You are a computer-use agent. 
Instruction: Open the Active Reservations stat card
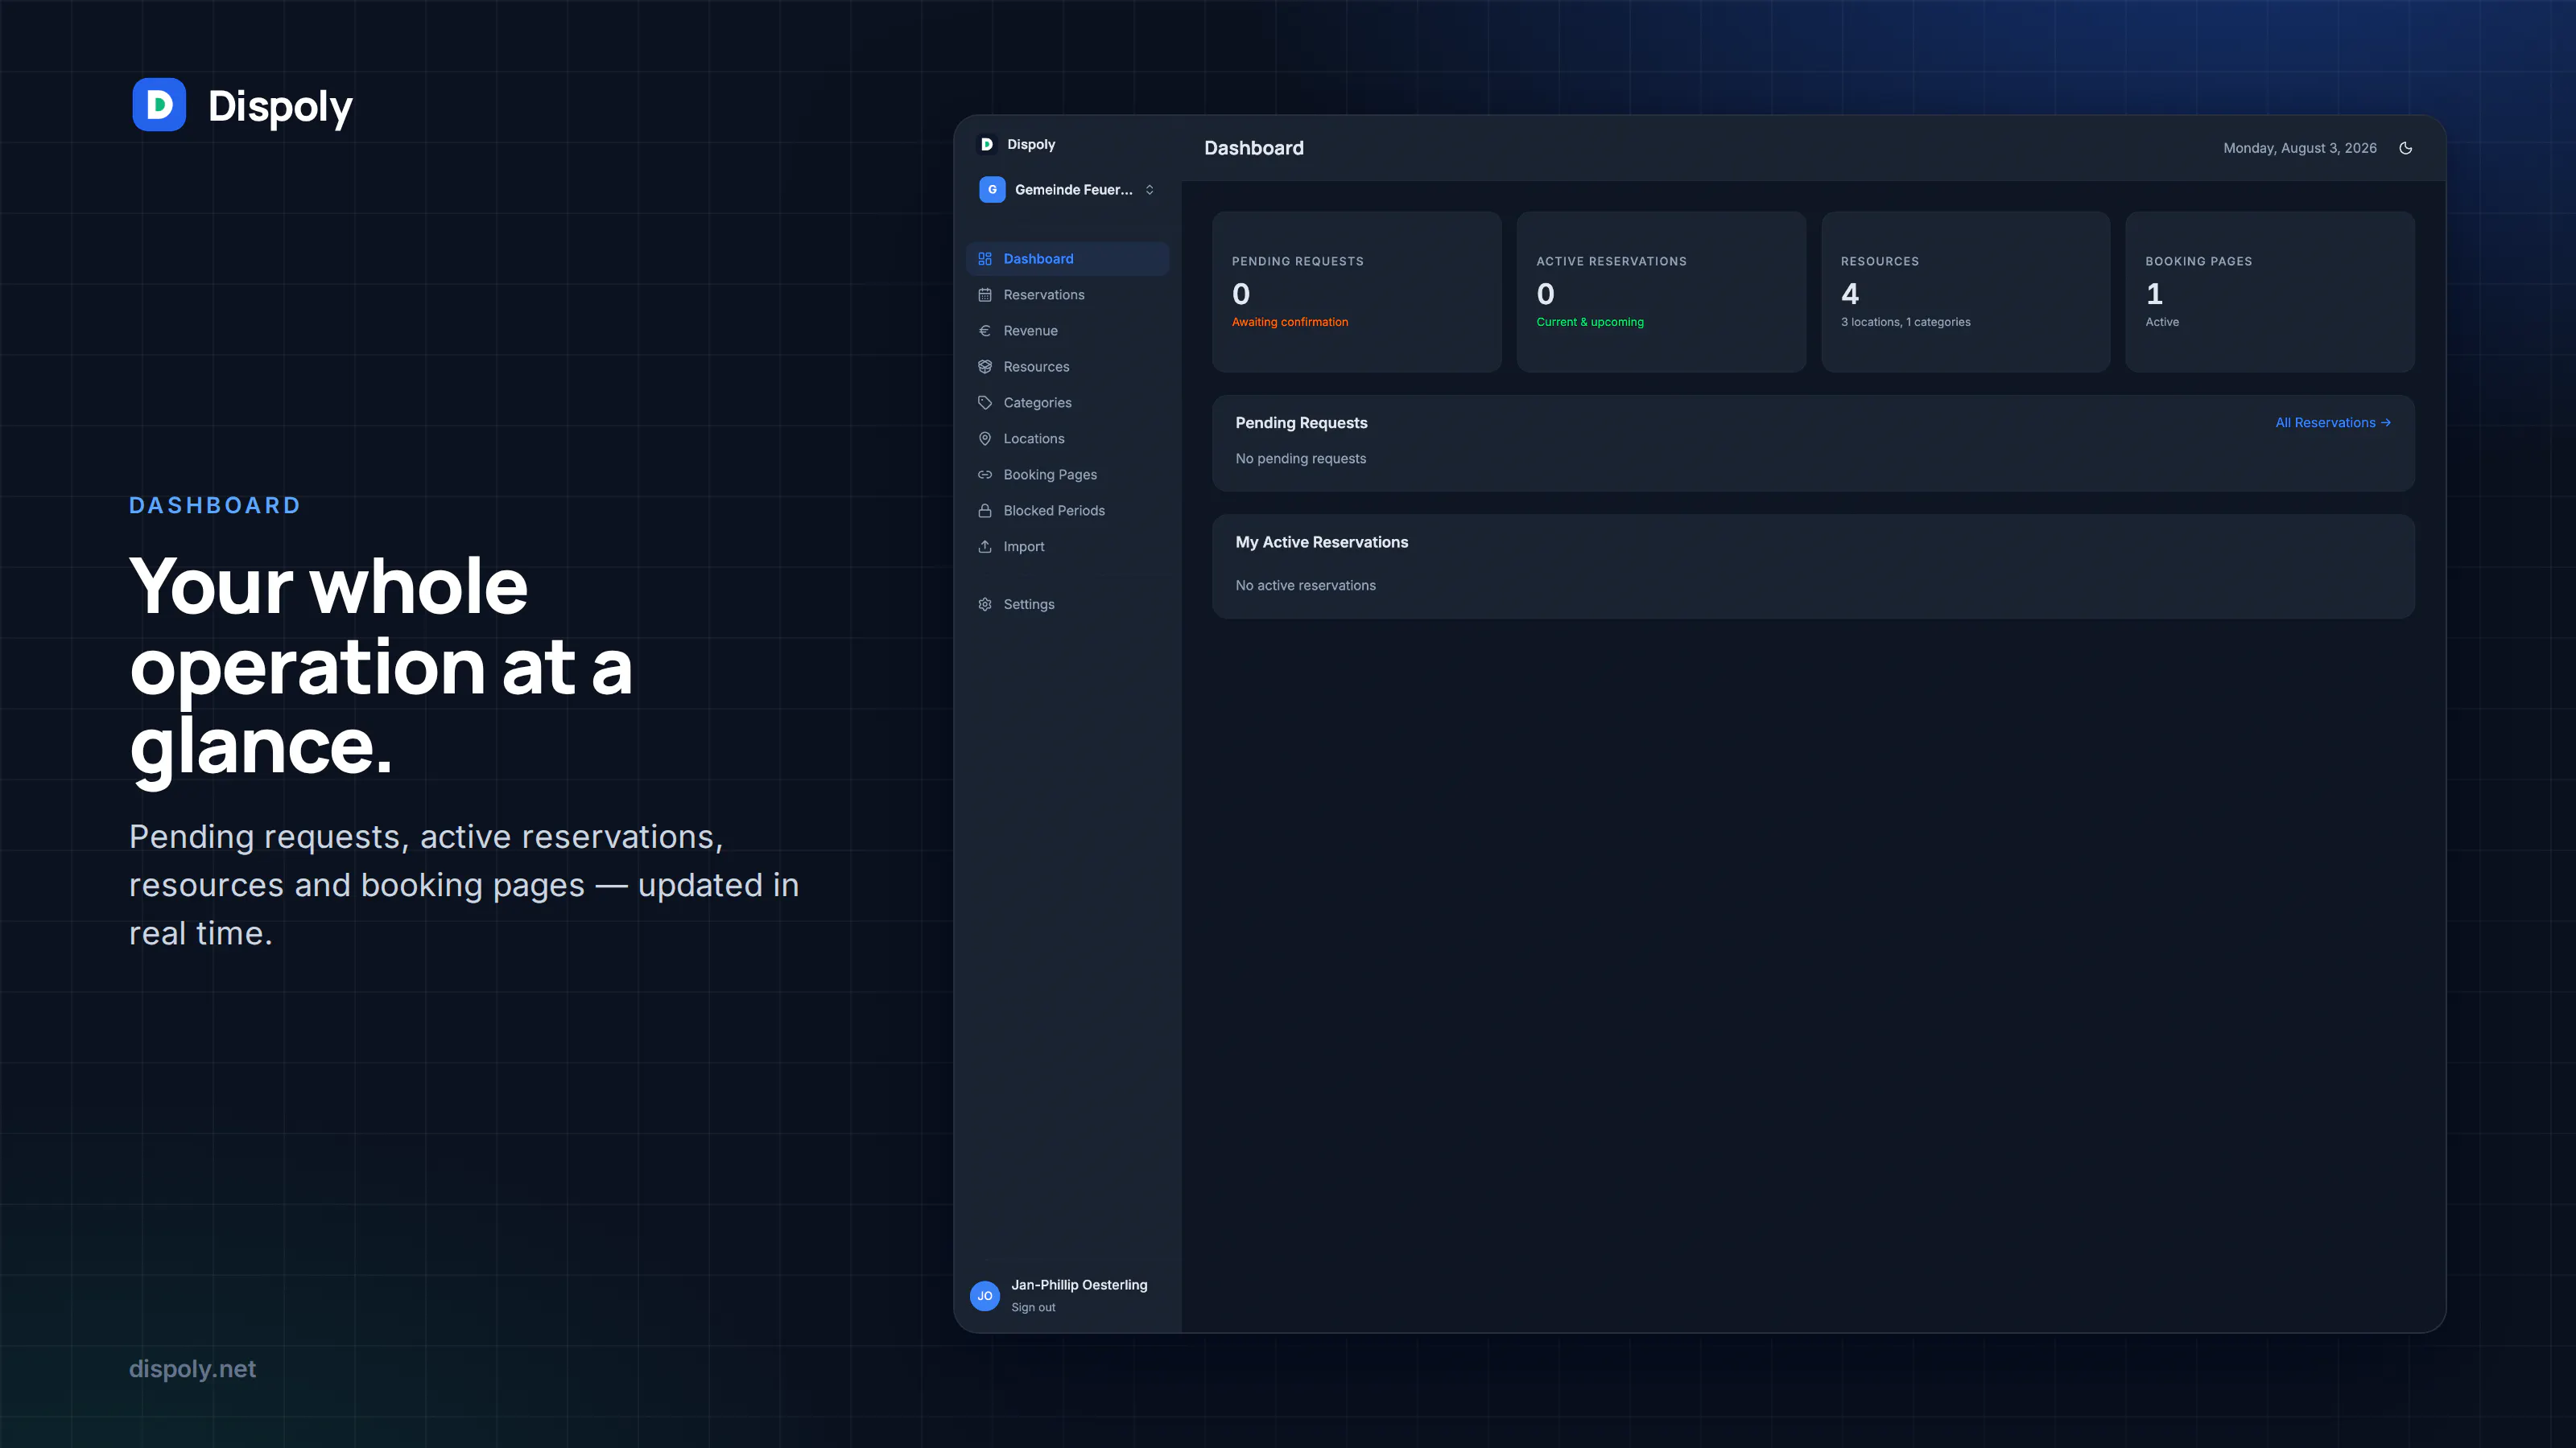[x=1661, y=292]
